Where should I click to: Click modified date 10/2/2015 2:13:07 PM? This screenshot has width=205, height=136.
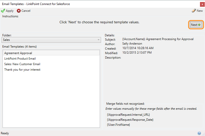(137, 53)
